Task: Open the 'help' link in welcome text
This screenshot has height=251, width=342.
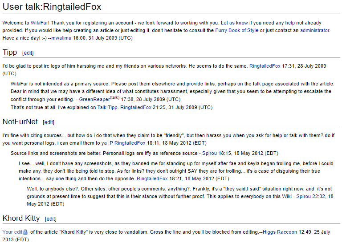Action: tap(290, 23)
